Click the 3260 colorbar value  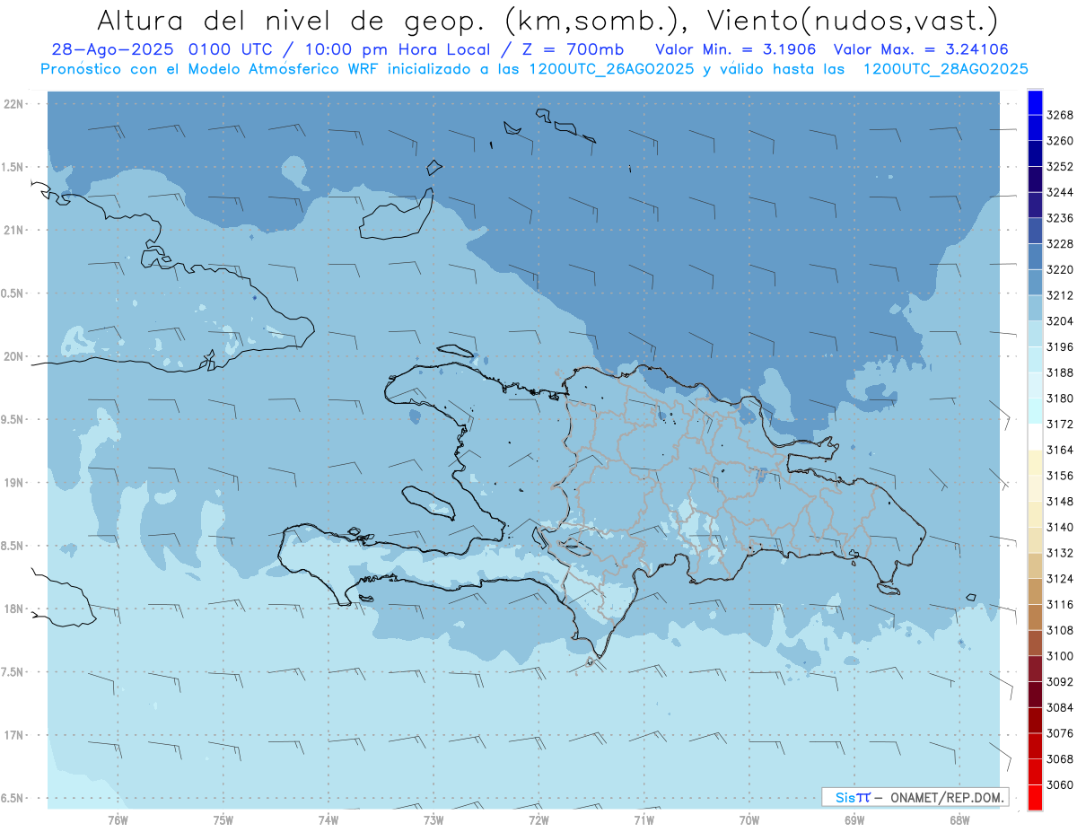coord(1060,141)
